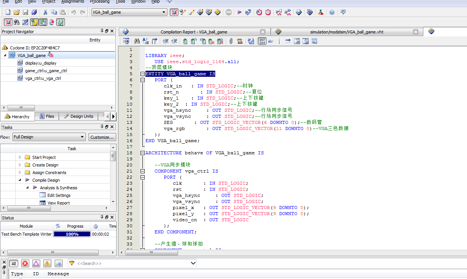Click the Customize... button
The width and height of the screenshot is (467, 279).
[102, 137]
